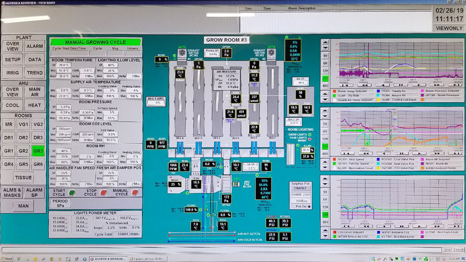Open the Windows Start menu
The height and width of the screenshot is (262, 466).
[7, 259]
